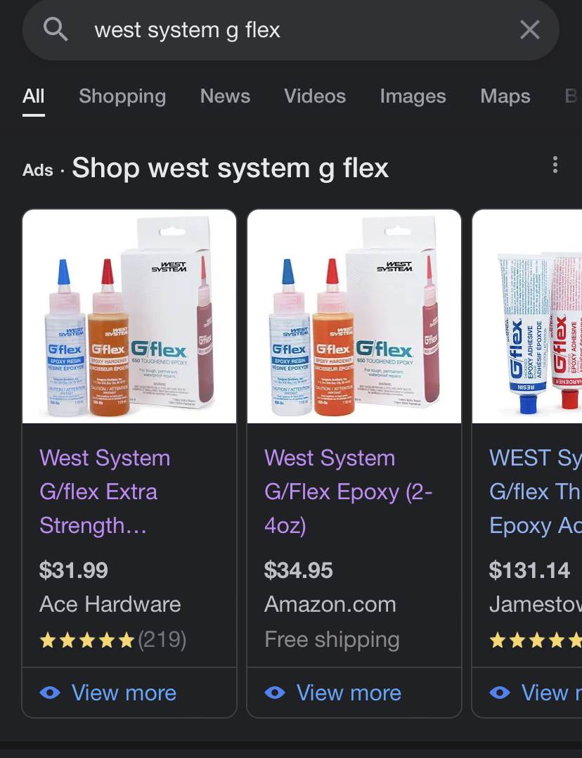This screenshot has width=582, height=758.
Task: Go to the Images tab
Action: (413, 96)
